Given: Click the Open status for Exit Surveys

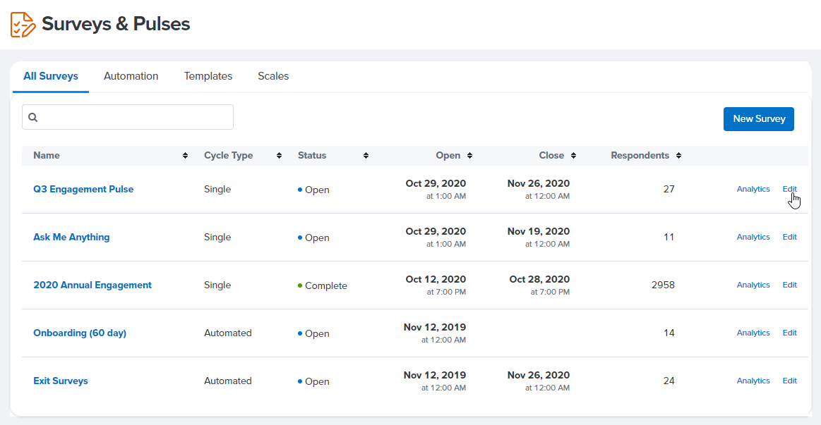Looking at the screenshot, I should tap(313, 381).
